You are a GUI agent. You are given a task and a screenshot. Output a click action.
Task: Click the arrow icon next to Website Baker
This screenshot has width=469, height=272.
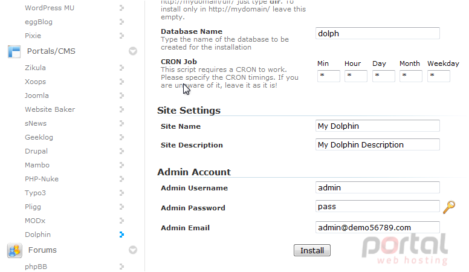[x=121, y=109]
